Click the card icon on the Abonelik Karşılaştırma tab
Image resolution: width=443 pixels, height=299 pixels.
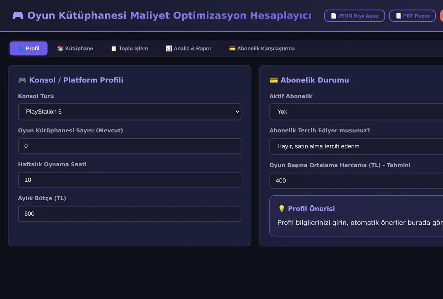point(232,48)
